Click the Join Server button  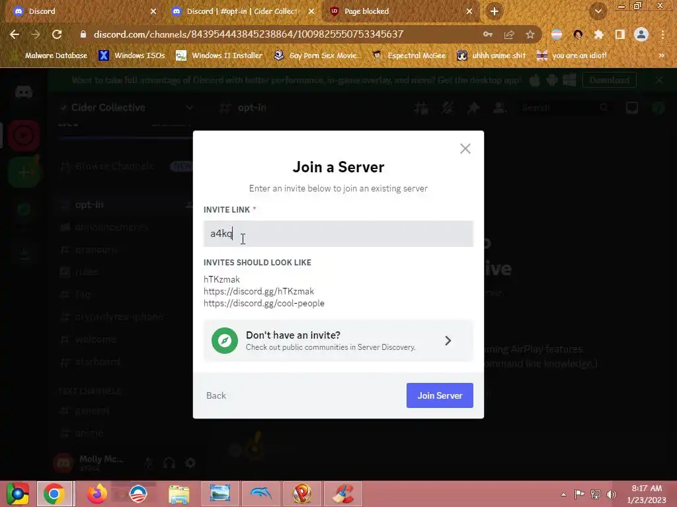click(x=440, y=395)
